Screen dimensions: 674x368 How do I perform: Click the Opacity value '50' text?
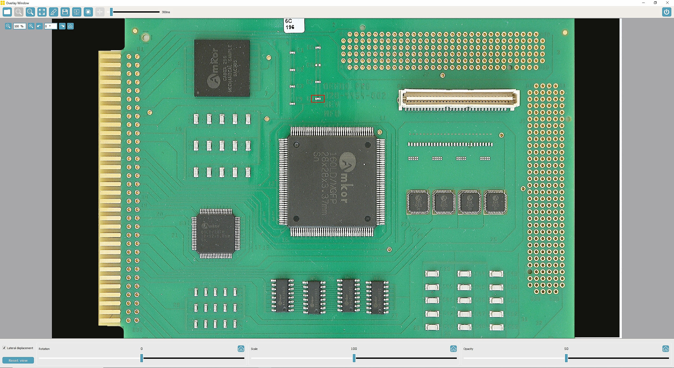point(566,349)
